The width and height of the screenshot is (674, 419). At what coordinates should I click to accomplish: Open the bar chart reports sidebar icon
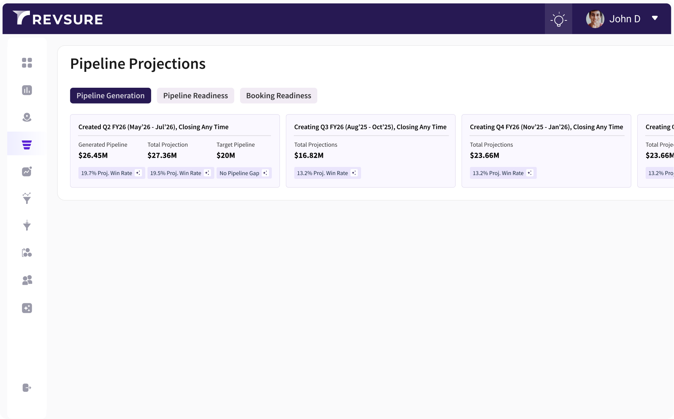coord(27,90)
